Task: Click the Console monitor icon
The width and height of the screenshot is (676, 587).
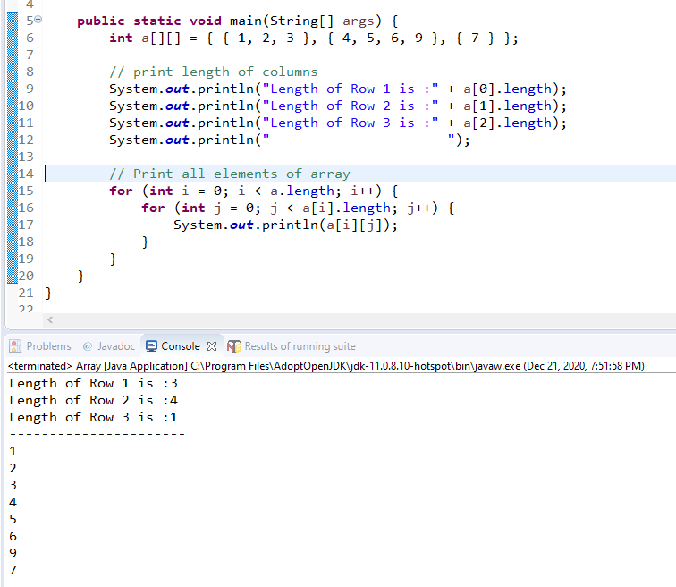Action: (151, 346)
